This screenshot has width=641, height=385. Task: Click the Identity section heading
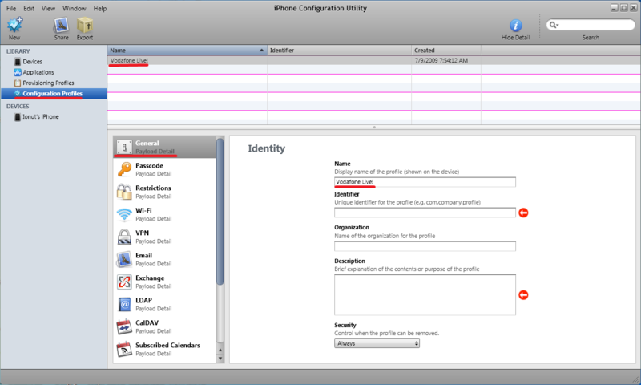(267, 148)
